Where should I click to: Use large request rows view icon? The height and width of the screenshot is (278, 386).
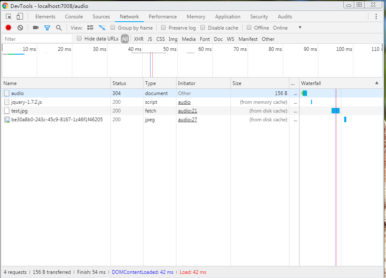90,28
